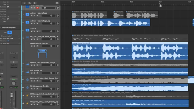Solo the Chill_Bells_Cmin track
194x109 pixels.
pos(34,104)
